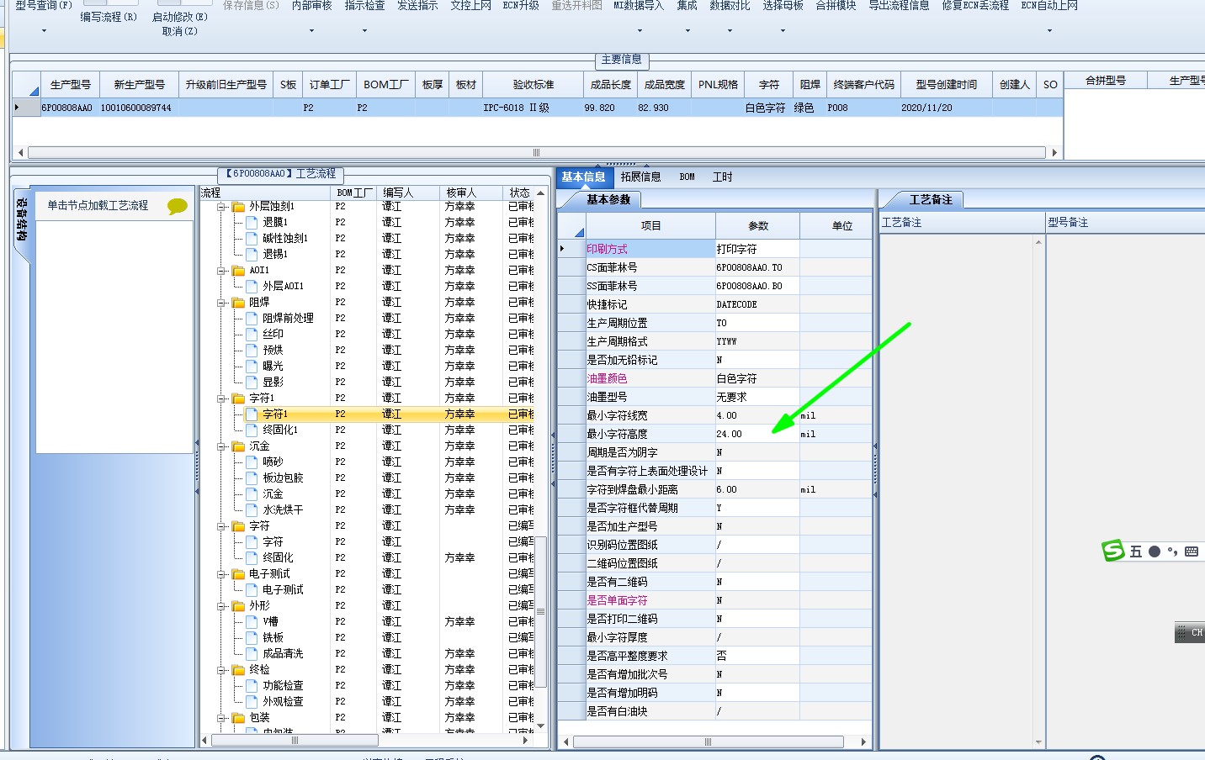The width and height of the screenshot is (1205, 760).
Task: Click the document icon beside 退膜1
Action: (252, 223)
